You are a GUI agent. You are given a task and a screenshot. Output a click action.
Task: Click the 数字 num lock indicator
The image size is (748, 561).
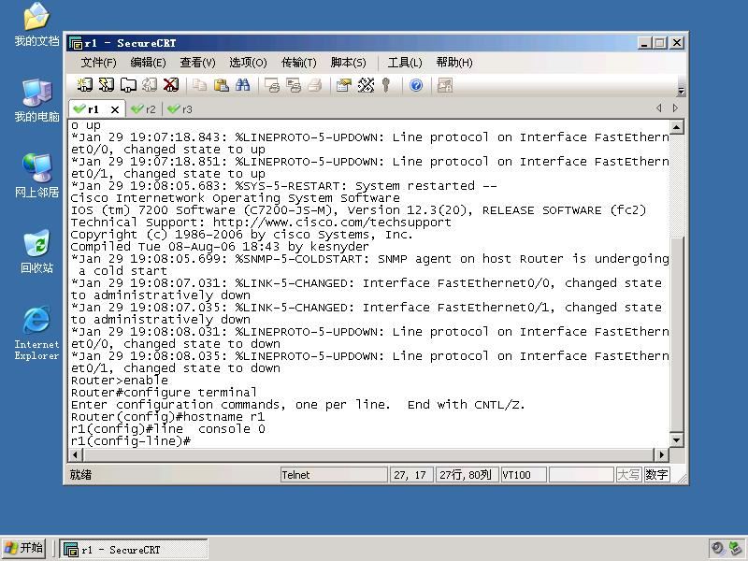coord(656,475)
